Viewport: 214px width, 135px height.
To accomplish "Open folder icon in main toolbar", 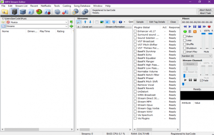I will (x=5, y=12).
